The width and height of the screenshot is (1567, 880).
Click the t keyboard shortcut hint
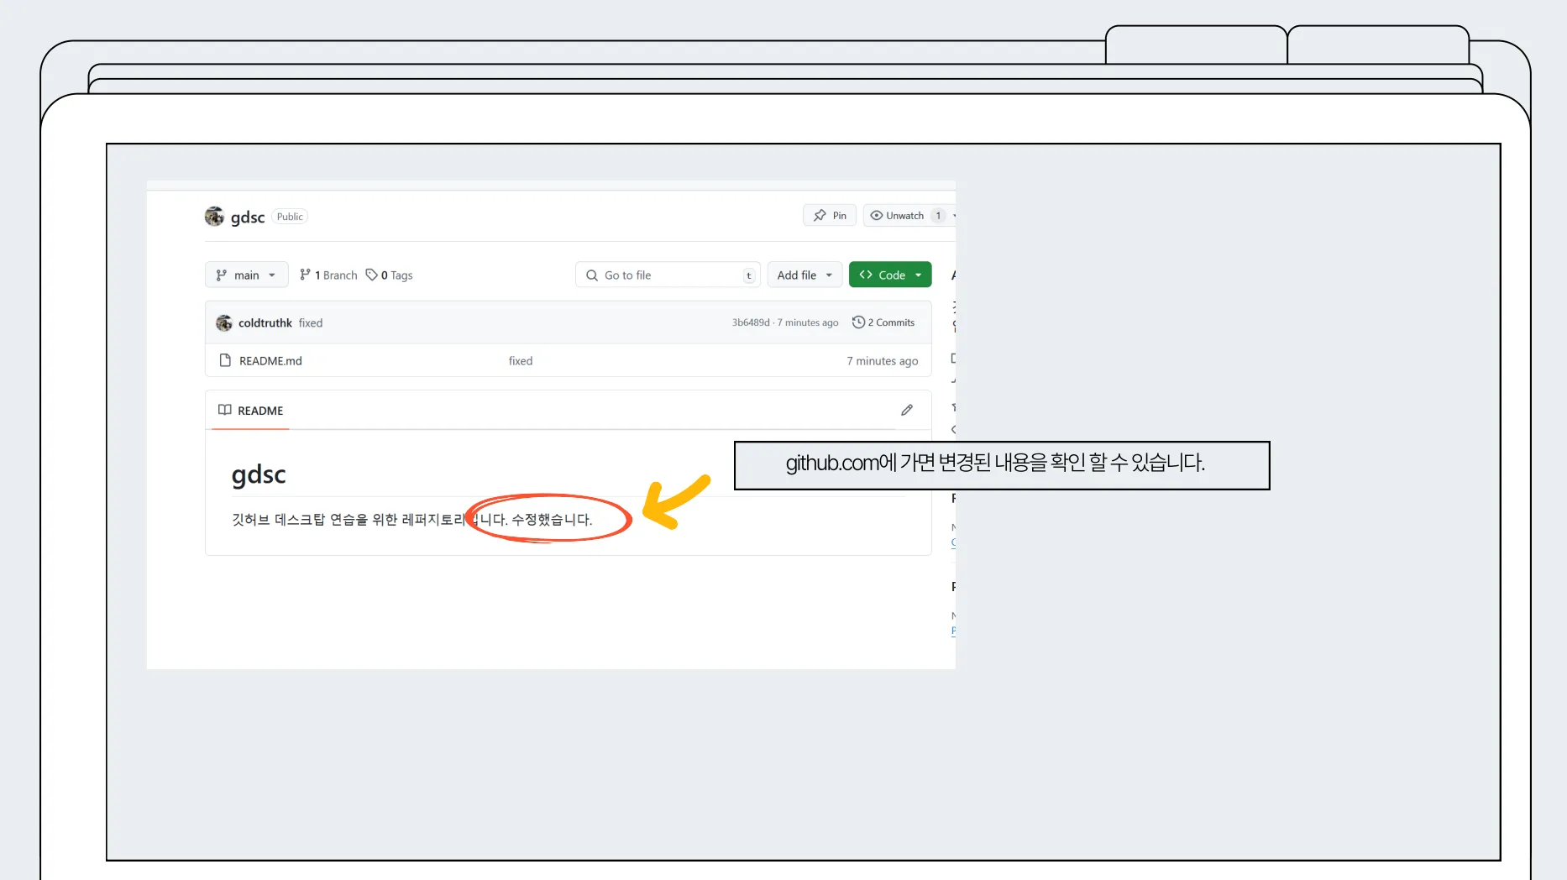(x=749, y=275)
